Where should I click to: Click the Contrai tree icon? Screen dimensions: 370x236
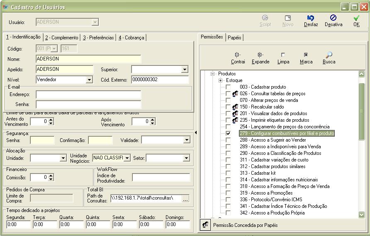pos(238,55)
